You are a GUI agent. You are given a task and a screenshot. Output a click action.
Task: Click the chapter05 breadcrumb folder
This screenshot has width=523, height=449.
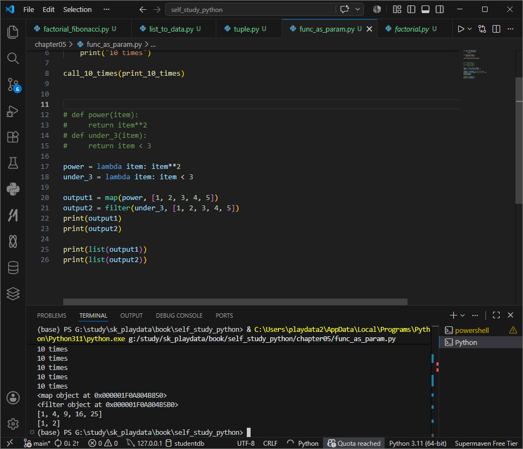(50, 44)
